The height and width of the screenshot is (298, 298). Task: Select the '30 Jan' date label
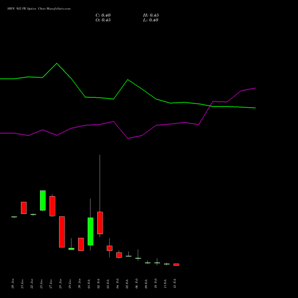coord(80,284)
